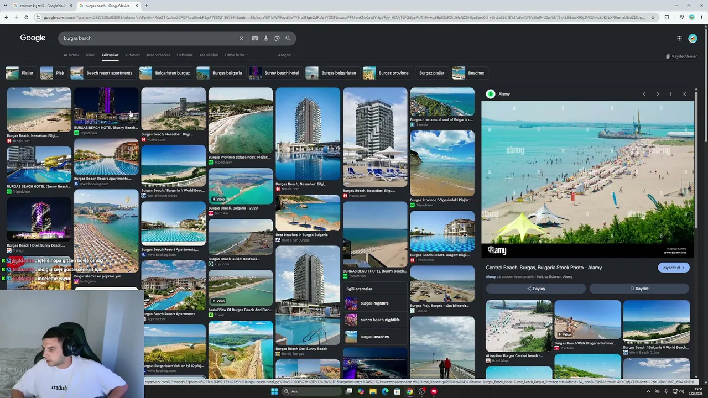The image size is (708, 398).
Task: Bookmark this page with the star icon
Action: click(x=653, y=17)
